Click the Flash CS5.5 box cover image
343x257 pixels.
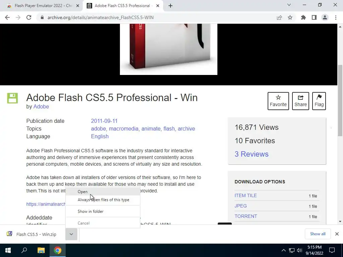click(x=168, y=49)
